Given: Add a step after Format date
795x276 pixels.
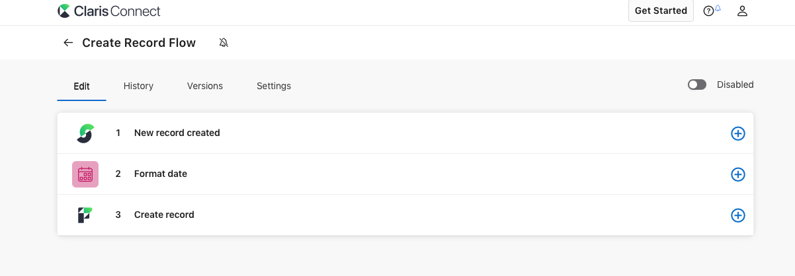Looking at the screenshot, I should [737, 174].
